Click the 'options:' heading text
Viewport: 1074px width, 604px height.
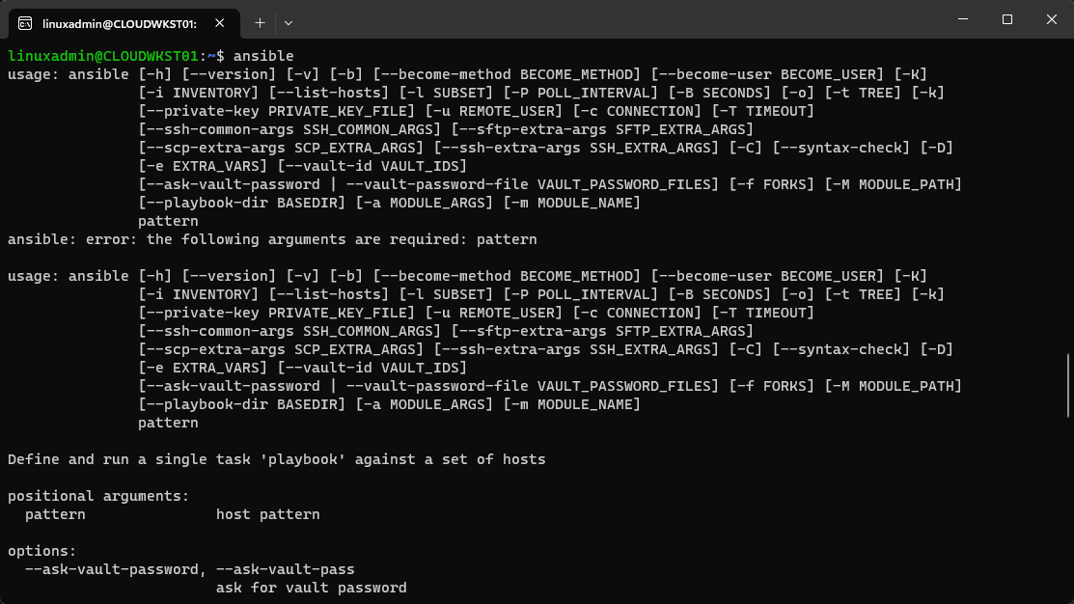(41, 551)
